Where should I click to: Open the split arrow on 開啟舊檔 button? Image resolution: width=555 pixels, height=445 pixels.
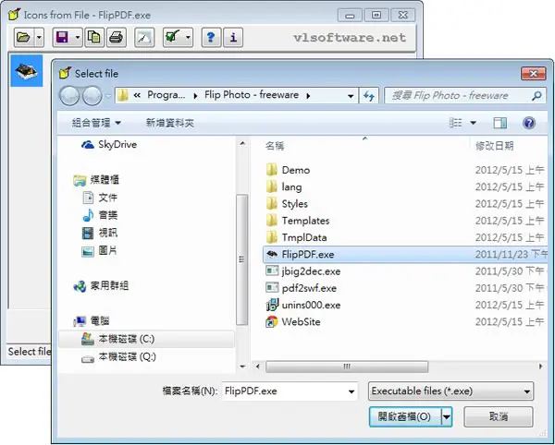[447, 416]
